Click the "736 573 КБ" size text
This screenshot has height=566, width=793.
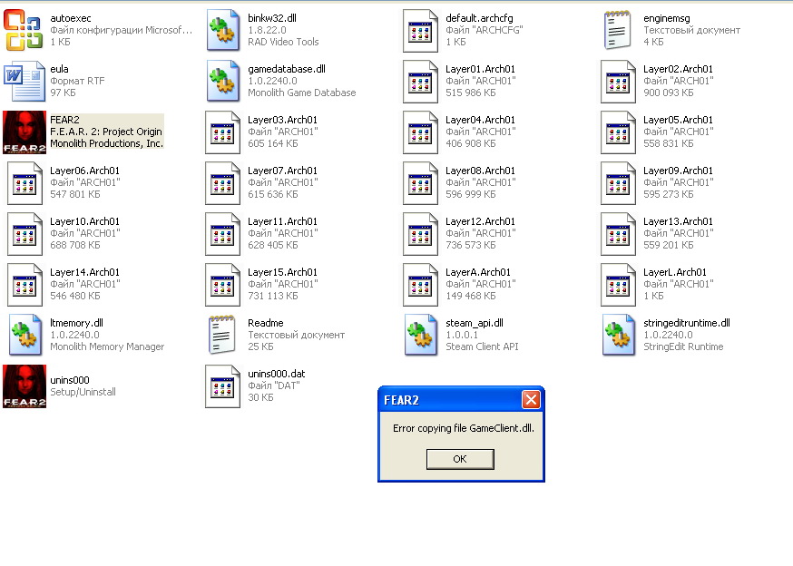point(470,245)
